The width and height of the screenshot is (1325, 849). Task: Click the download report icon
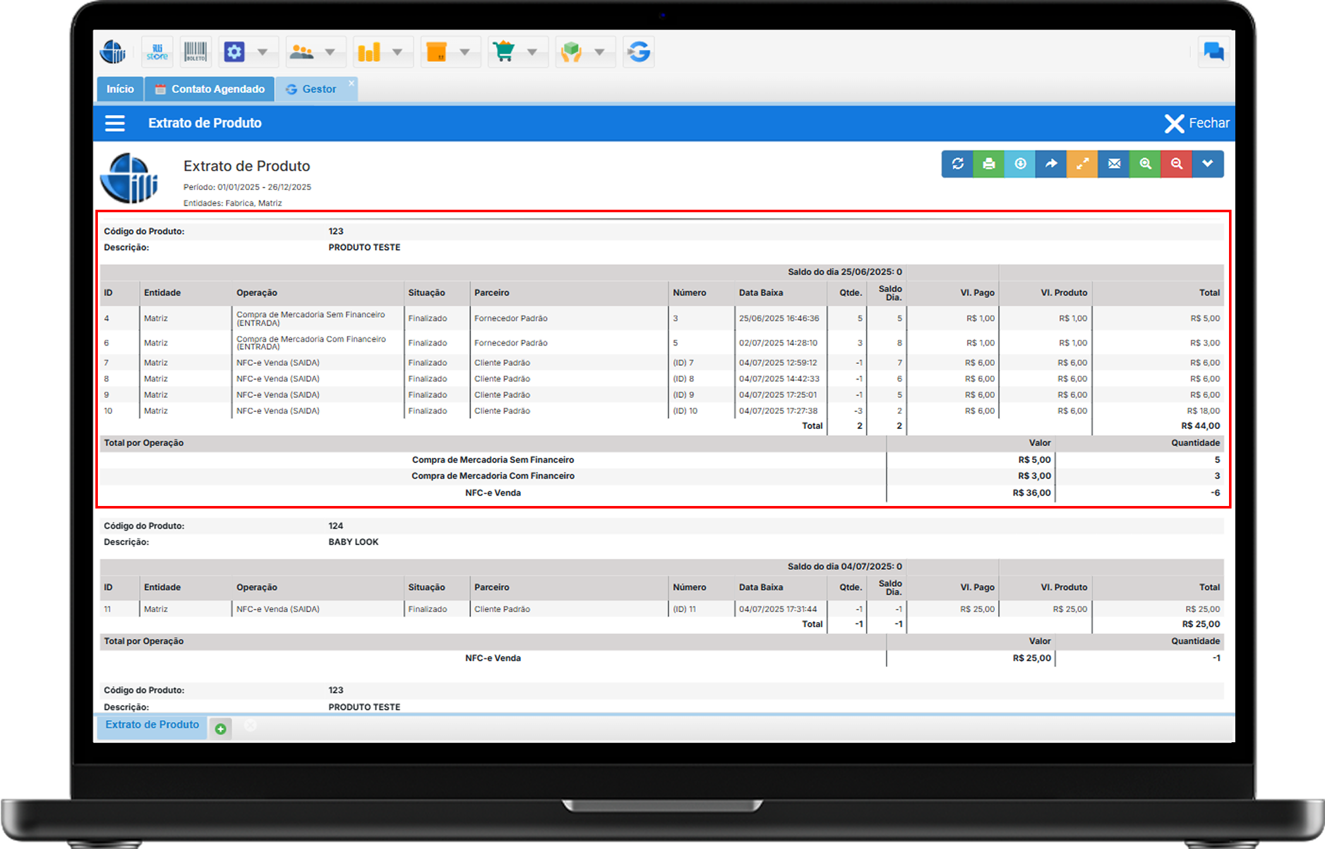[1020, 164]
